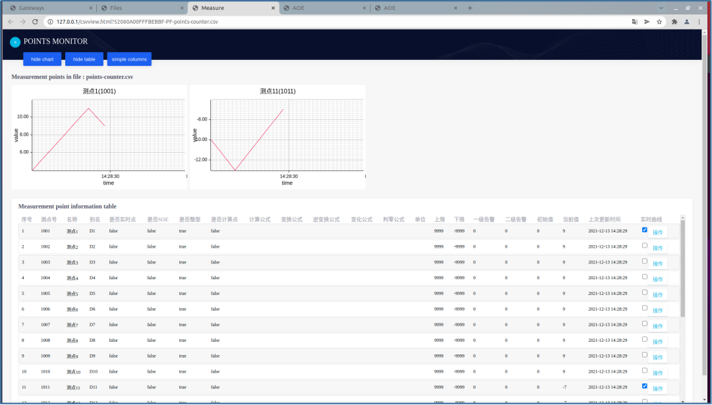Click 操作 link in row 1011
The width and height of the screenshot is (712, 405).
click(x=657, y=389)
